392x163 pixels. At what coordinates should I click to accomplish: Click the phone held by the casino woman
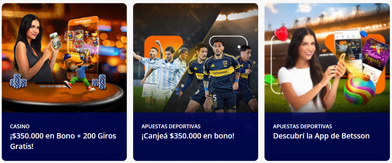pyautogui.click(x=55, y=40)
